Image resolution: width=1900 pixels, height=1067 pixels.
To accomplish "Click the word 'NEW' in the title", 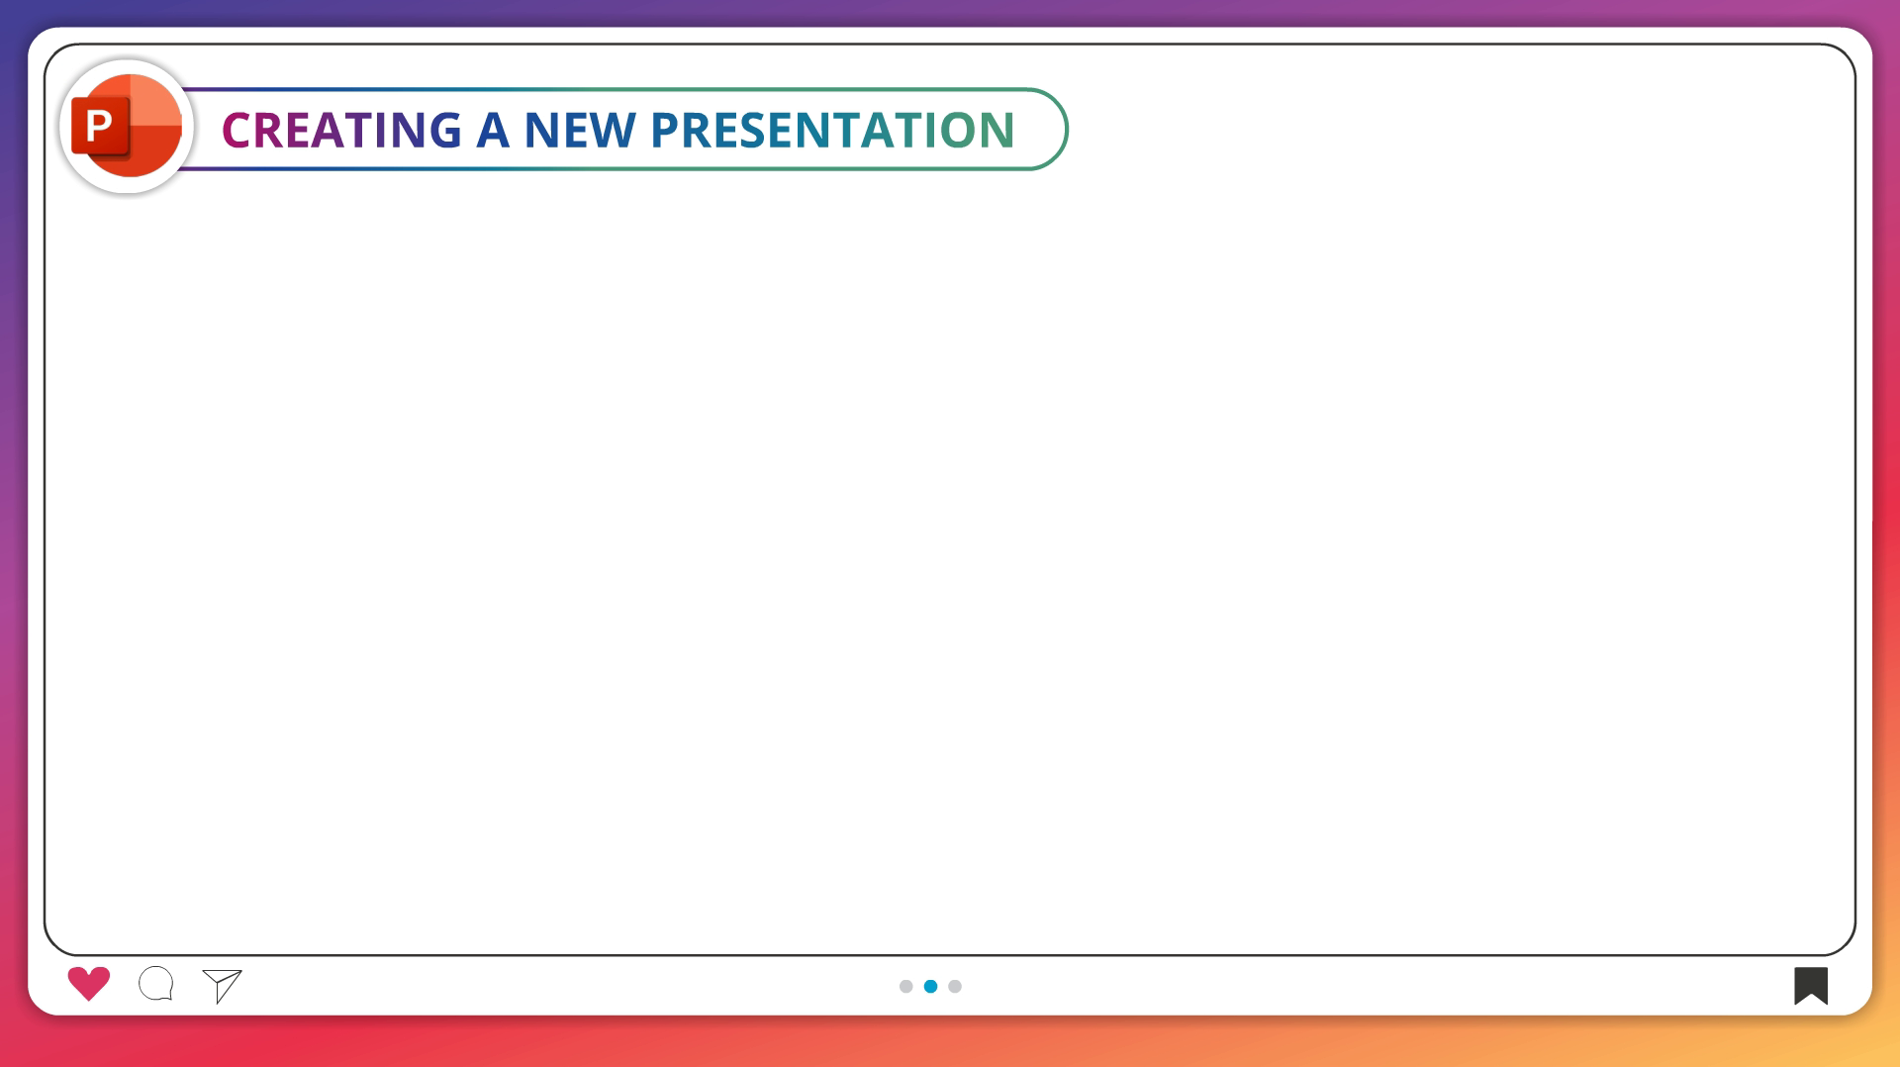I will (579, 130).
